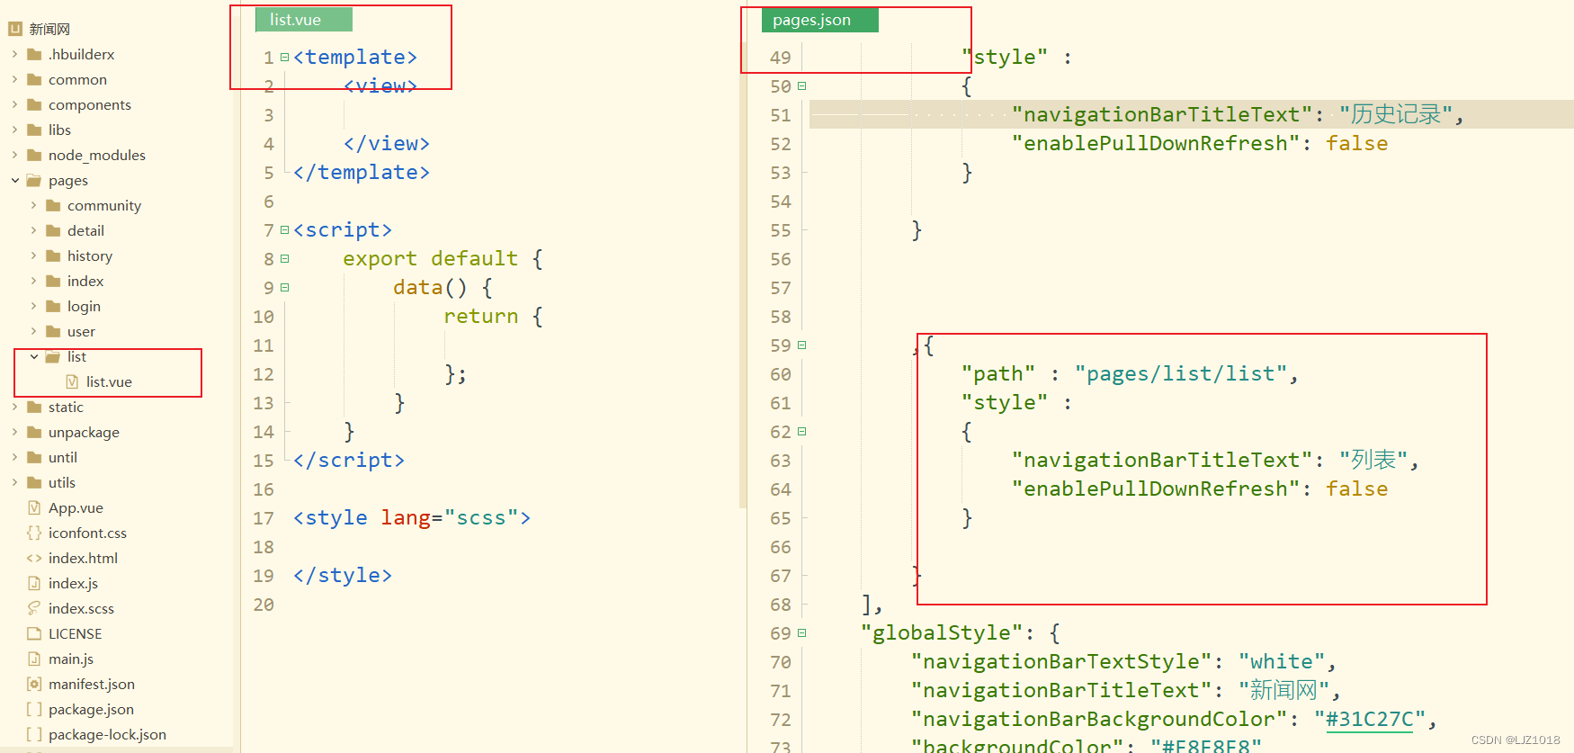This screenshot has width=1574, height=753.
Task: Collapse the pages folder arrow
Action: tap(14, 180)
